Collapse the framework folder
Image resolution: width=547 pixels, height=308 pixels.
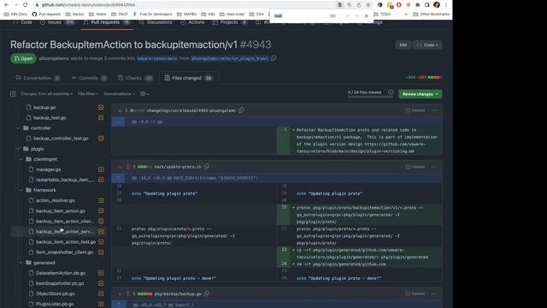pyautogui.click(x=21, y=190)
